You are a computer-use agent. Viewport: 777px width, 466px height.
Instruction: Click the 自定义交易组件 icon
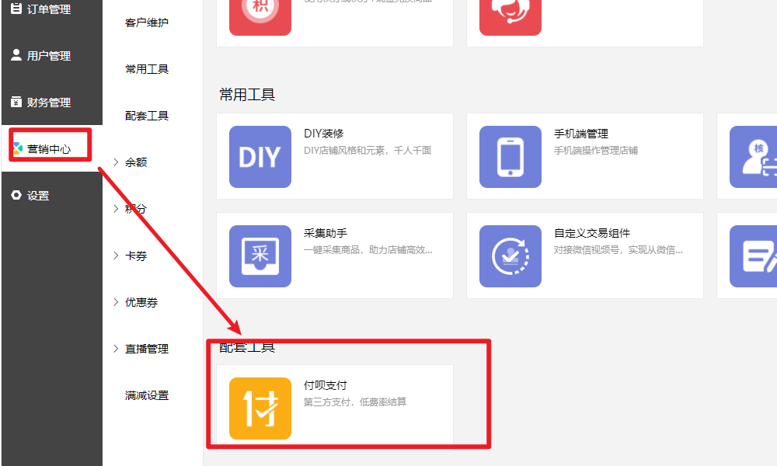(x=510, y=256)
